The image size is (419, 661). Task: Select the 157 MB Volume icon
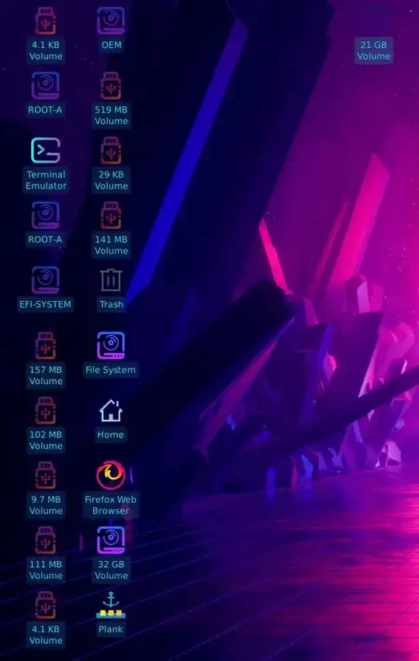pos(46,346)
